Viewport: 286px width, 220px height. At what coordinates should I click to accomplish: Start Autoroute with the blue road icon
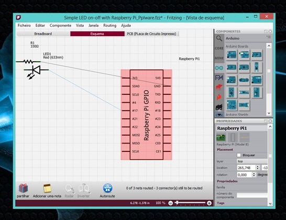coord(107,188)
